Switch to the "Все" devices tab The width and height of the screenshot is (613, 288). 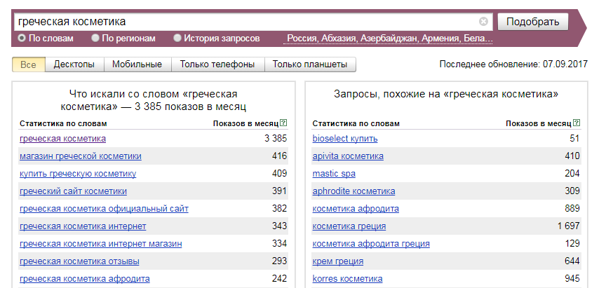tap(28, 64)
